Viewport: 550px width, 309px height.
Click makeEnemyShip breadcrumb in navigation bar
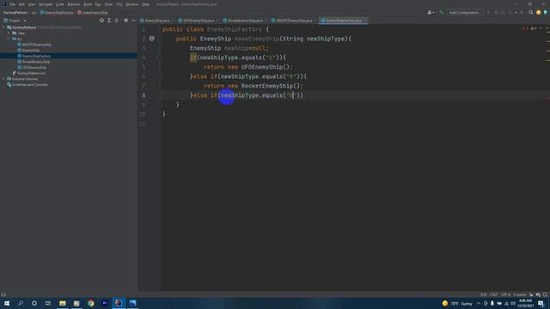click(x=93, y=13)
